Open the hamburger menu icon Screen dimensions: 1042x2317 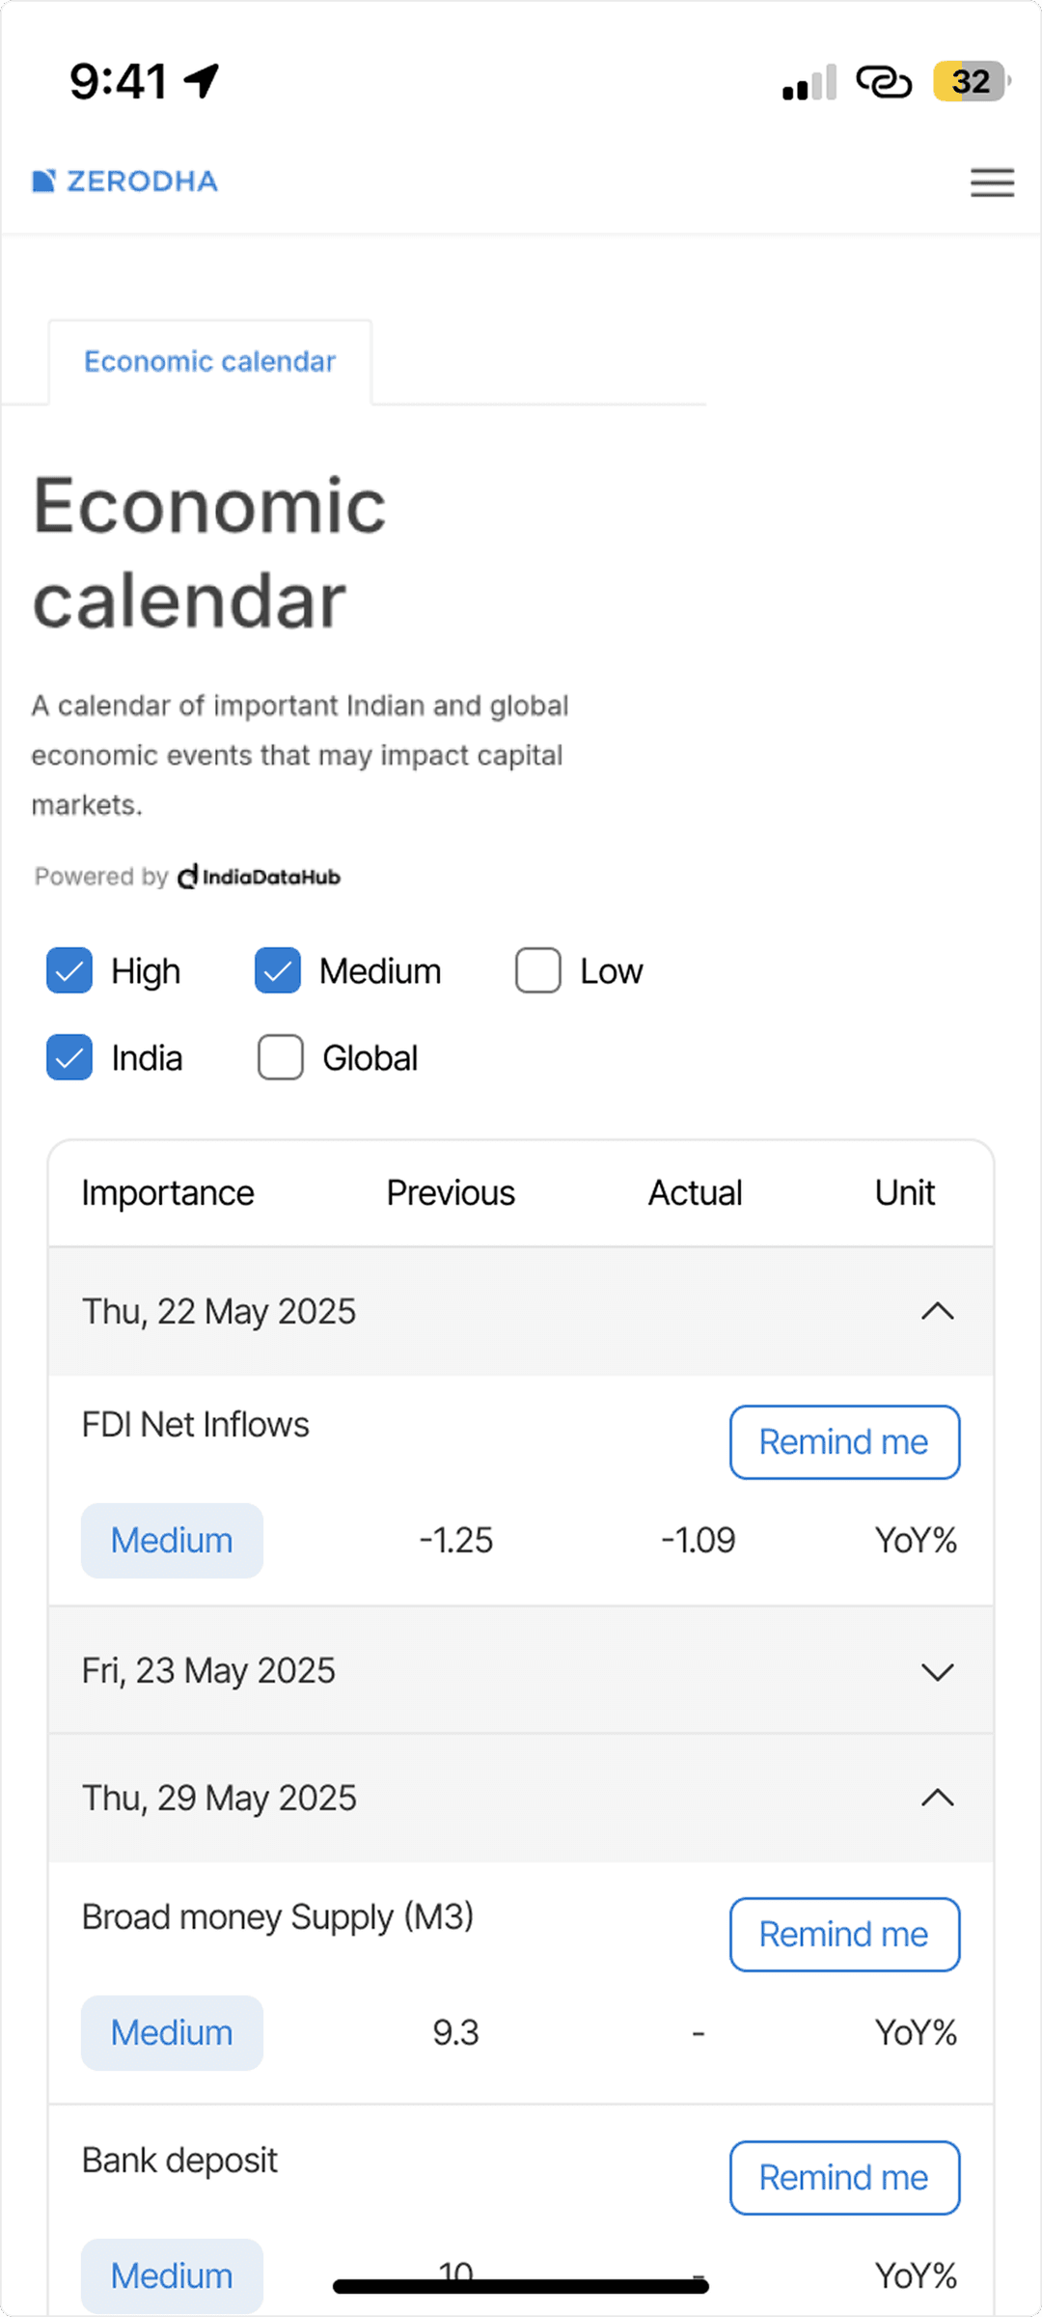point(992,181)
